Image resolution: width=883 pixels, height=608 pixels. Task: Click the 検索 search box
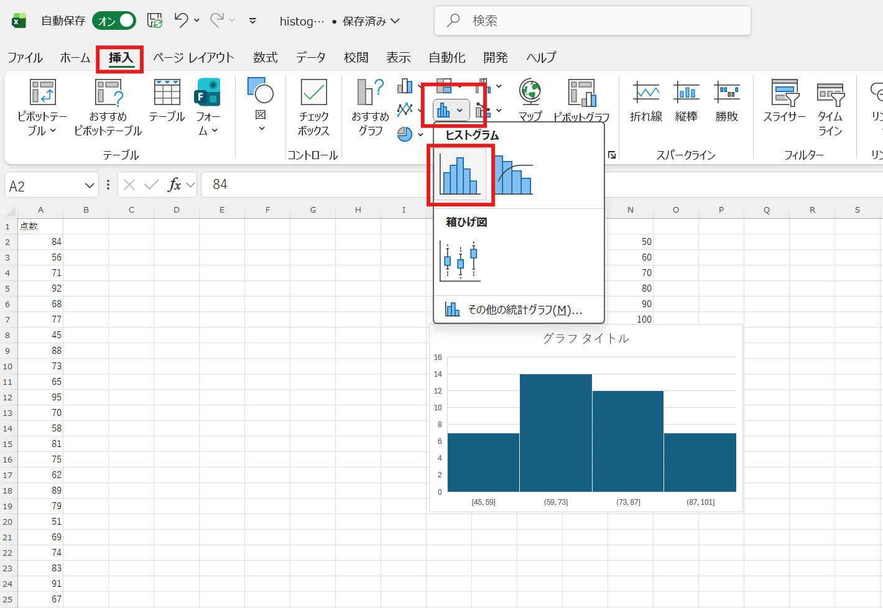point(592,21)
